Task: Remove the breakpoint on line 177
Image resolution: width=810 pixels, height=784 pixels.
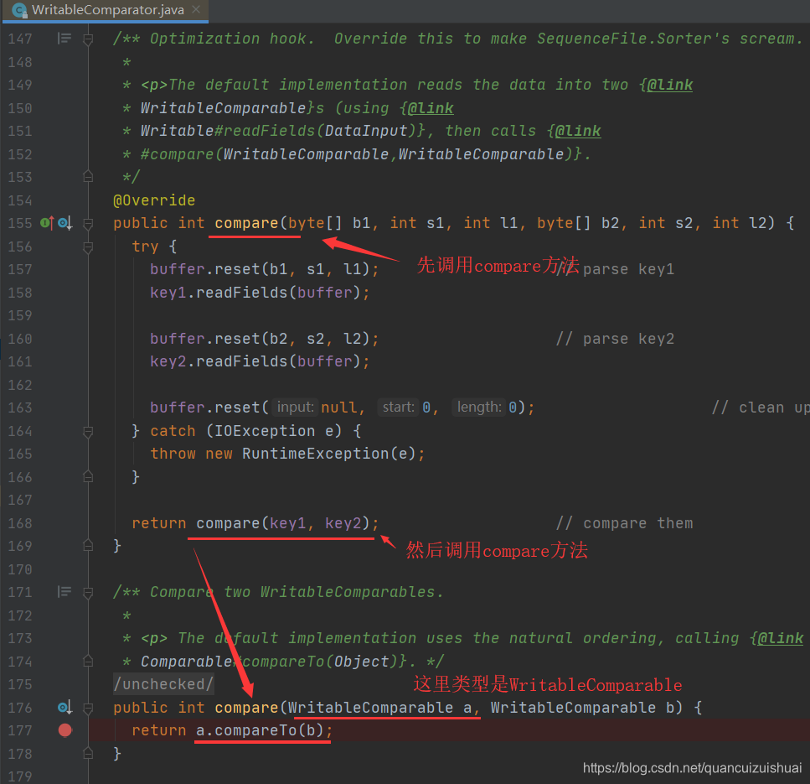Action: tap(65, 730)
